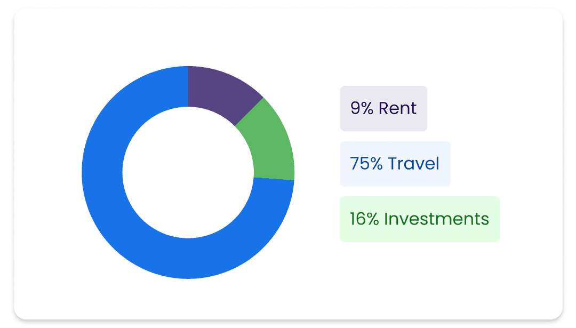Click the word "Investments" in the legend
This screenshot has height=328, width=576.
(x=437, y=219)
